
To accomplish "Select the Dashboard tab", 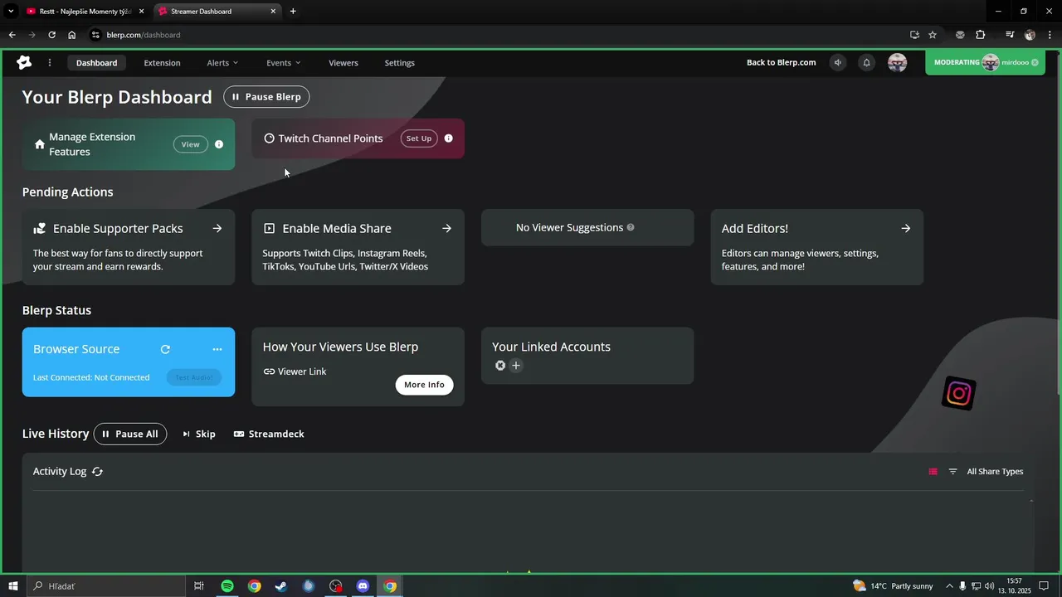I will [x=97, y=63].
